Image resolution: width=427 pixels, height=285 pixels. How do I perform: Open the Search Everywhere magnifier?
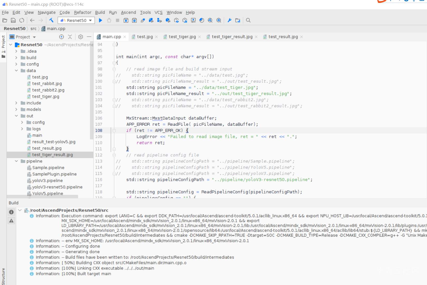click(x=248, y=20)
